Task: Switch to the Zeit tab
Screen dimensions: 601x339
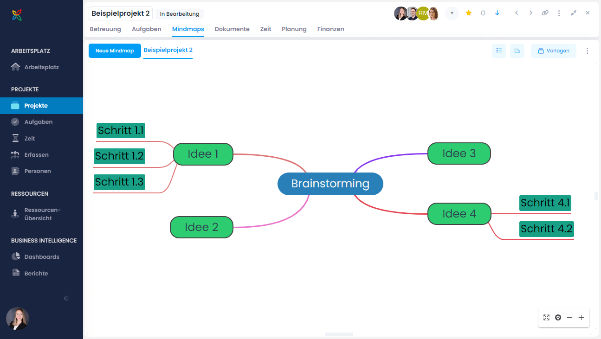Action: [x=265, y=29]
